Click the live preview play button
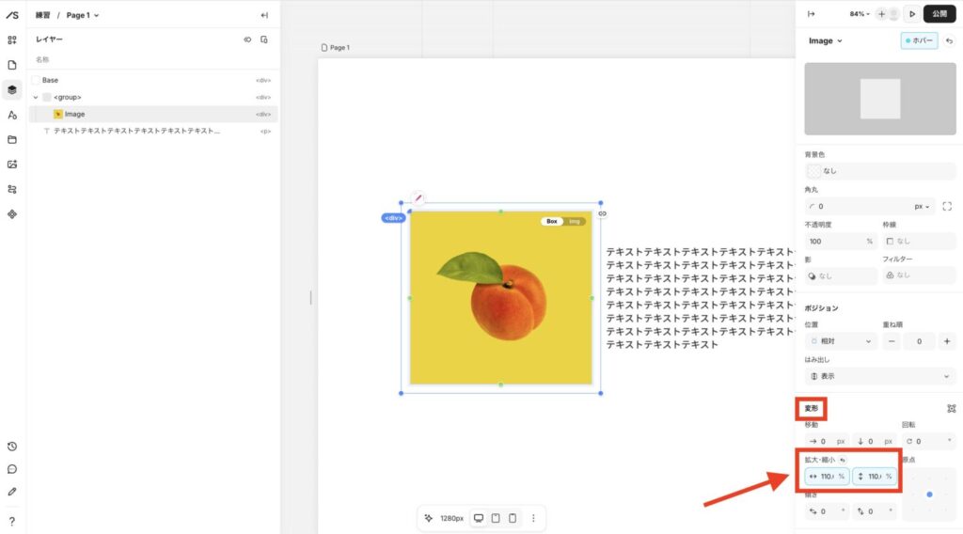Image resolution: width=963 pixels, height=534 pixels. (x=911, y=14)
